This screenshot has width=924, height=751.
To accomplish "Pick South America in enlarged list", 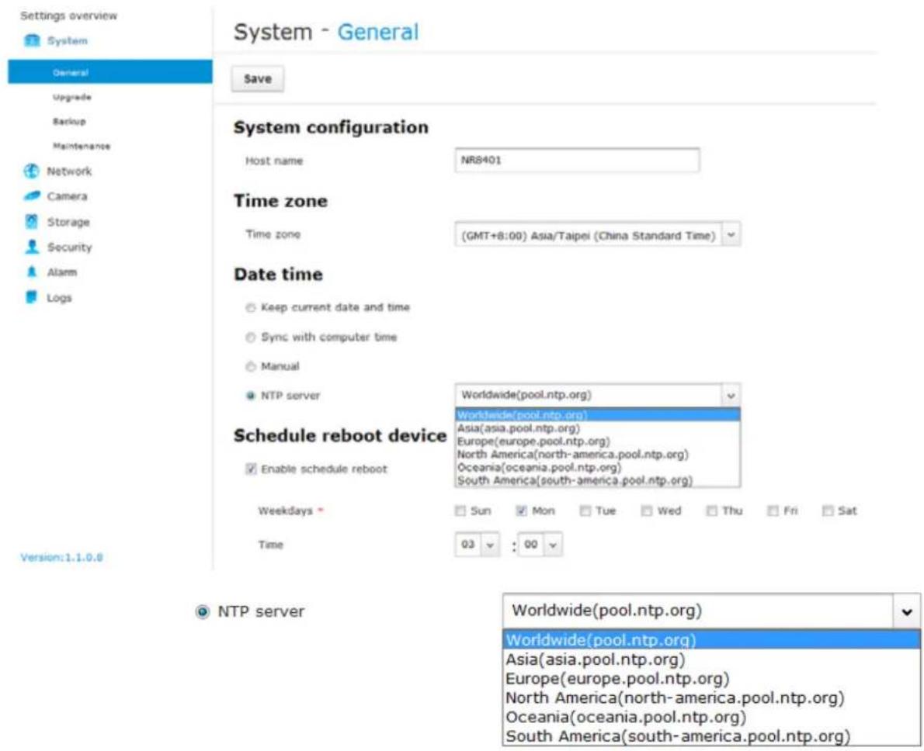I will click(711, 736).
